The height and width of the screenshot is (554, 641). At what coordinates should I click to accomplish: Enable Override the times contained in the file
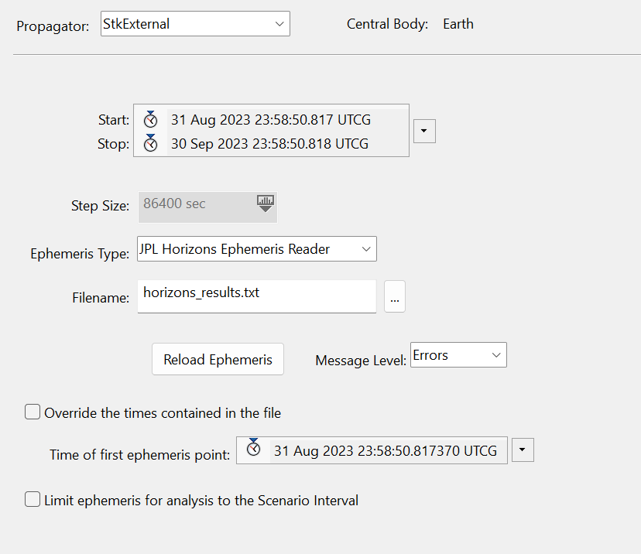[x=32, y=412]
